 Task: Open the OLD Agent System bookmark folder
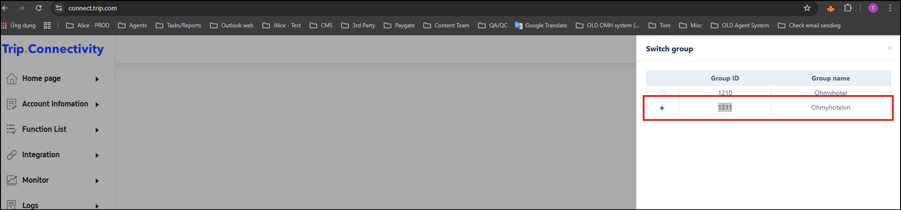point(740,25)
